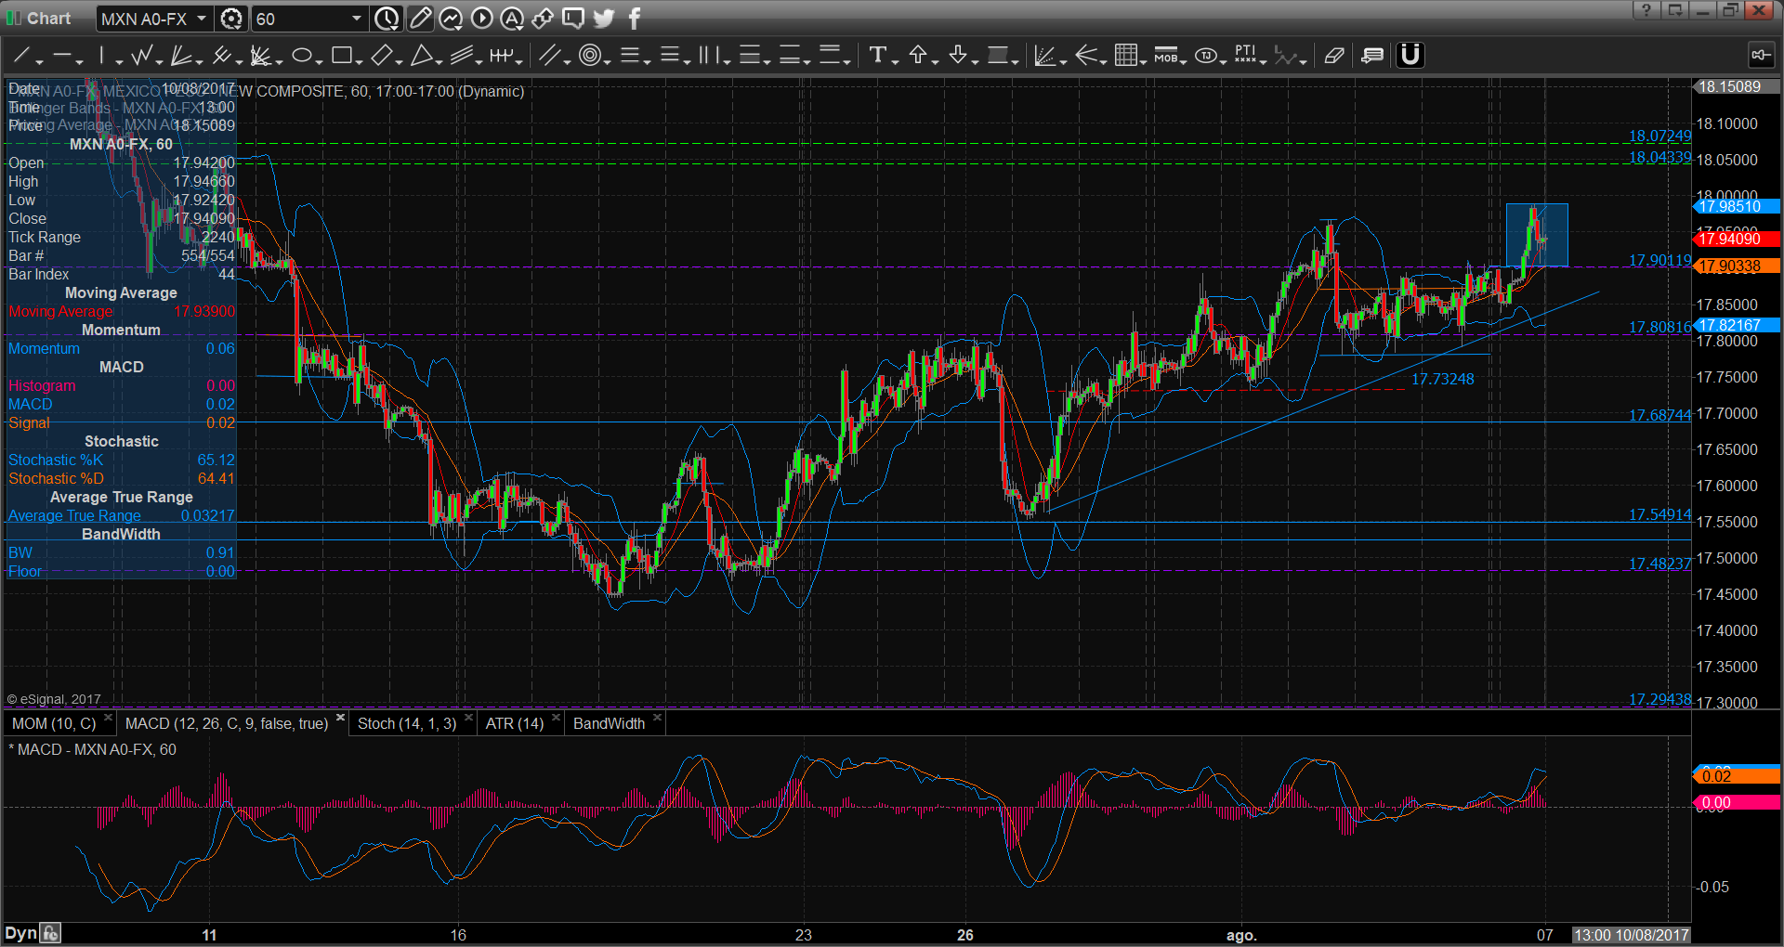Open the time template clock icon
Image resolution: width=1784 pixels, height=947 pixels.
click(387, 19)
